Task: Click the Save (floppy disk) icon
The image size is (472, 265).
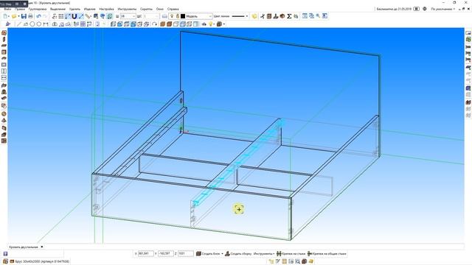Action: pyautogui.click(x=24, y=16)
